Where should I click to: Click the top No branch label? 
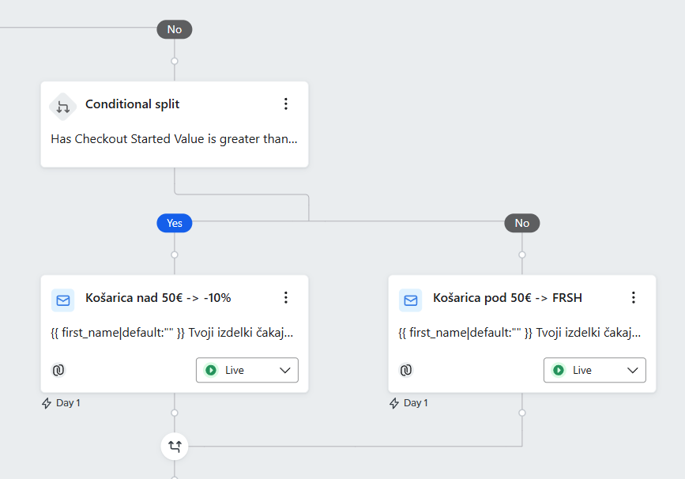coord(175,29)
